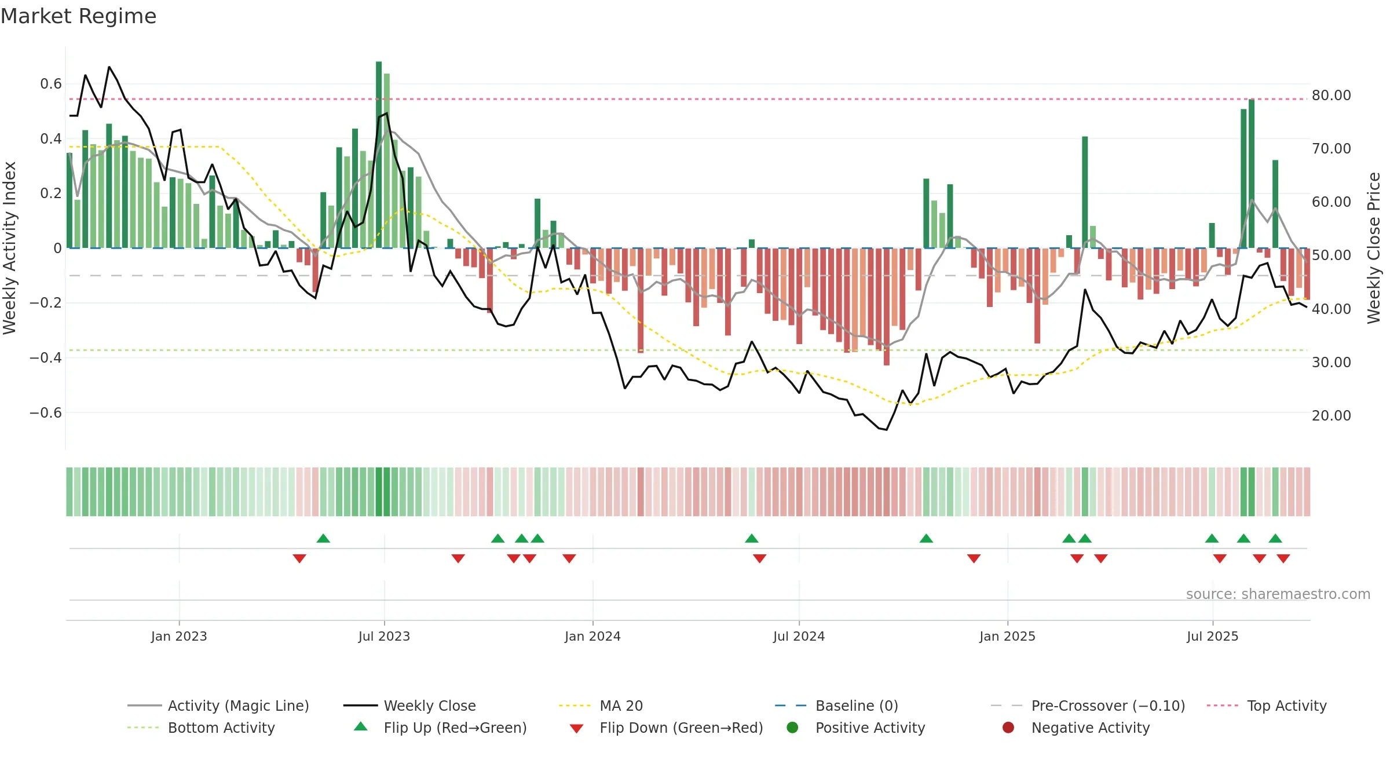Click the Flip Down (Green→Red) legend label

click(x=682, y=728)
